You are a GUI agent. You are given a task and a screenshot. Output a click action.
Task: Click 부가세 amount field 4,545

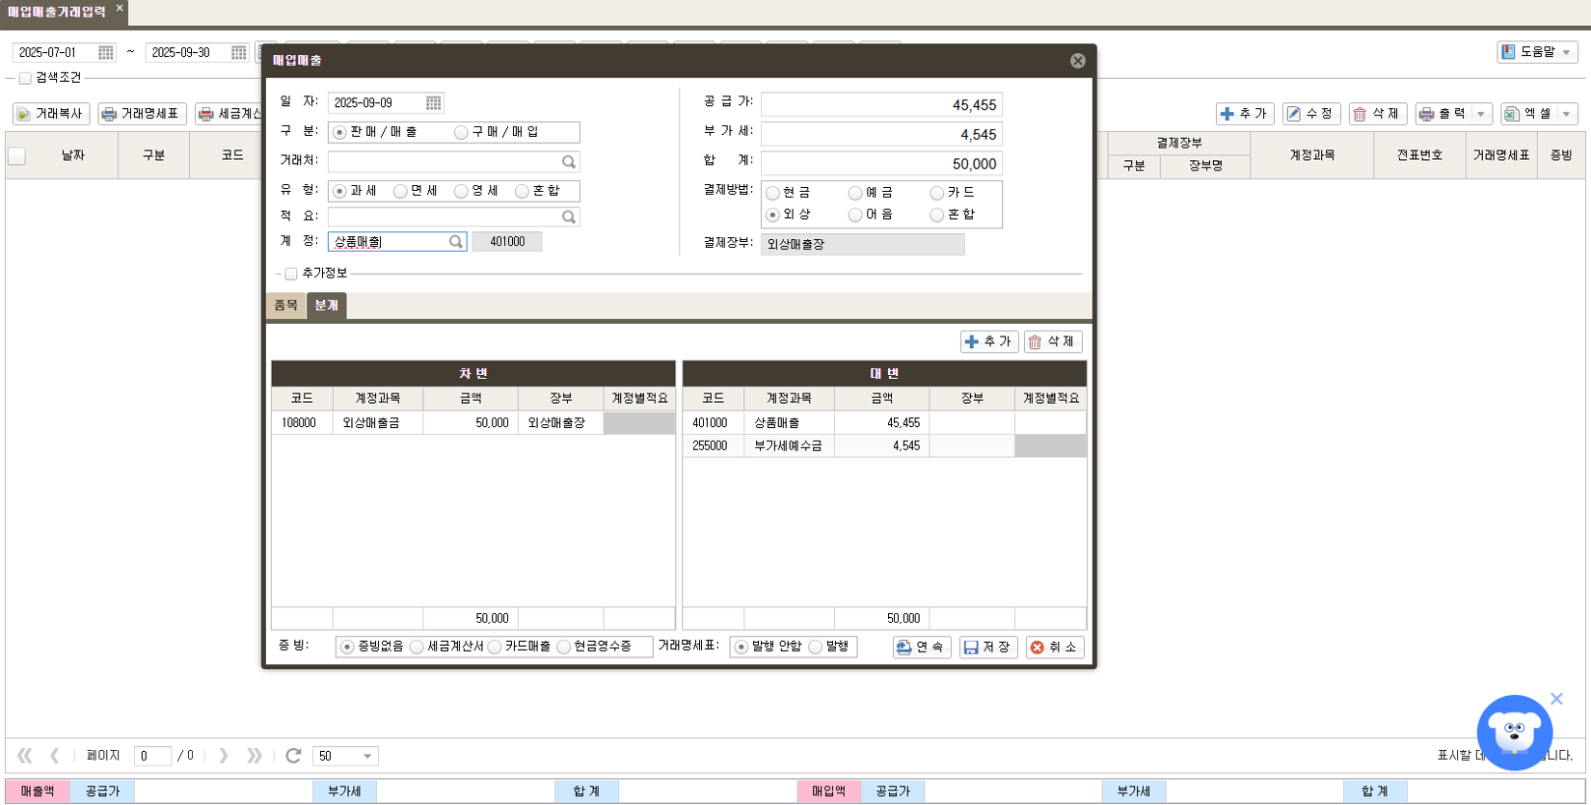click(x=881, y=135)
